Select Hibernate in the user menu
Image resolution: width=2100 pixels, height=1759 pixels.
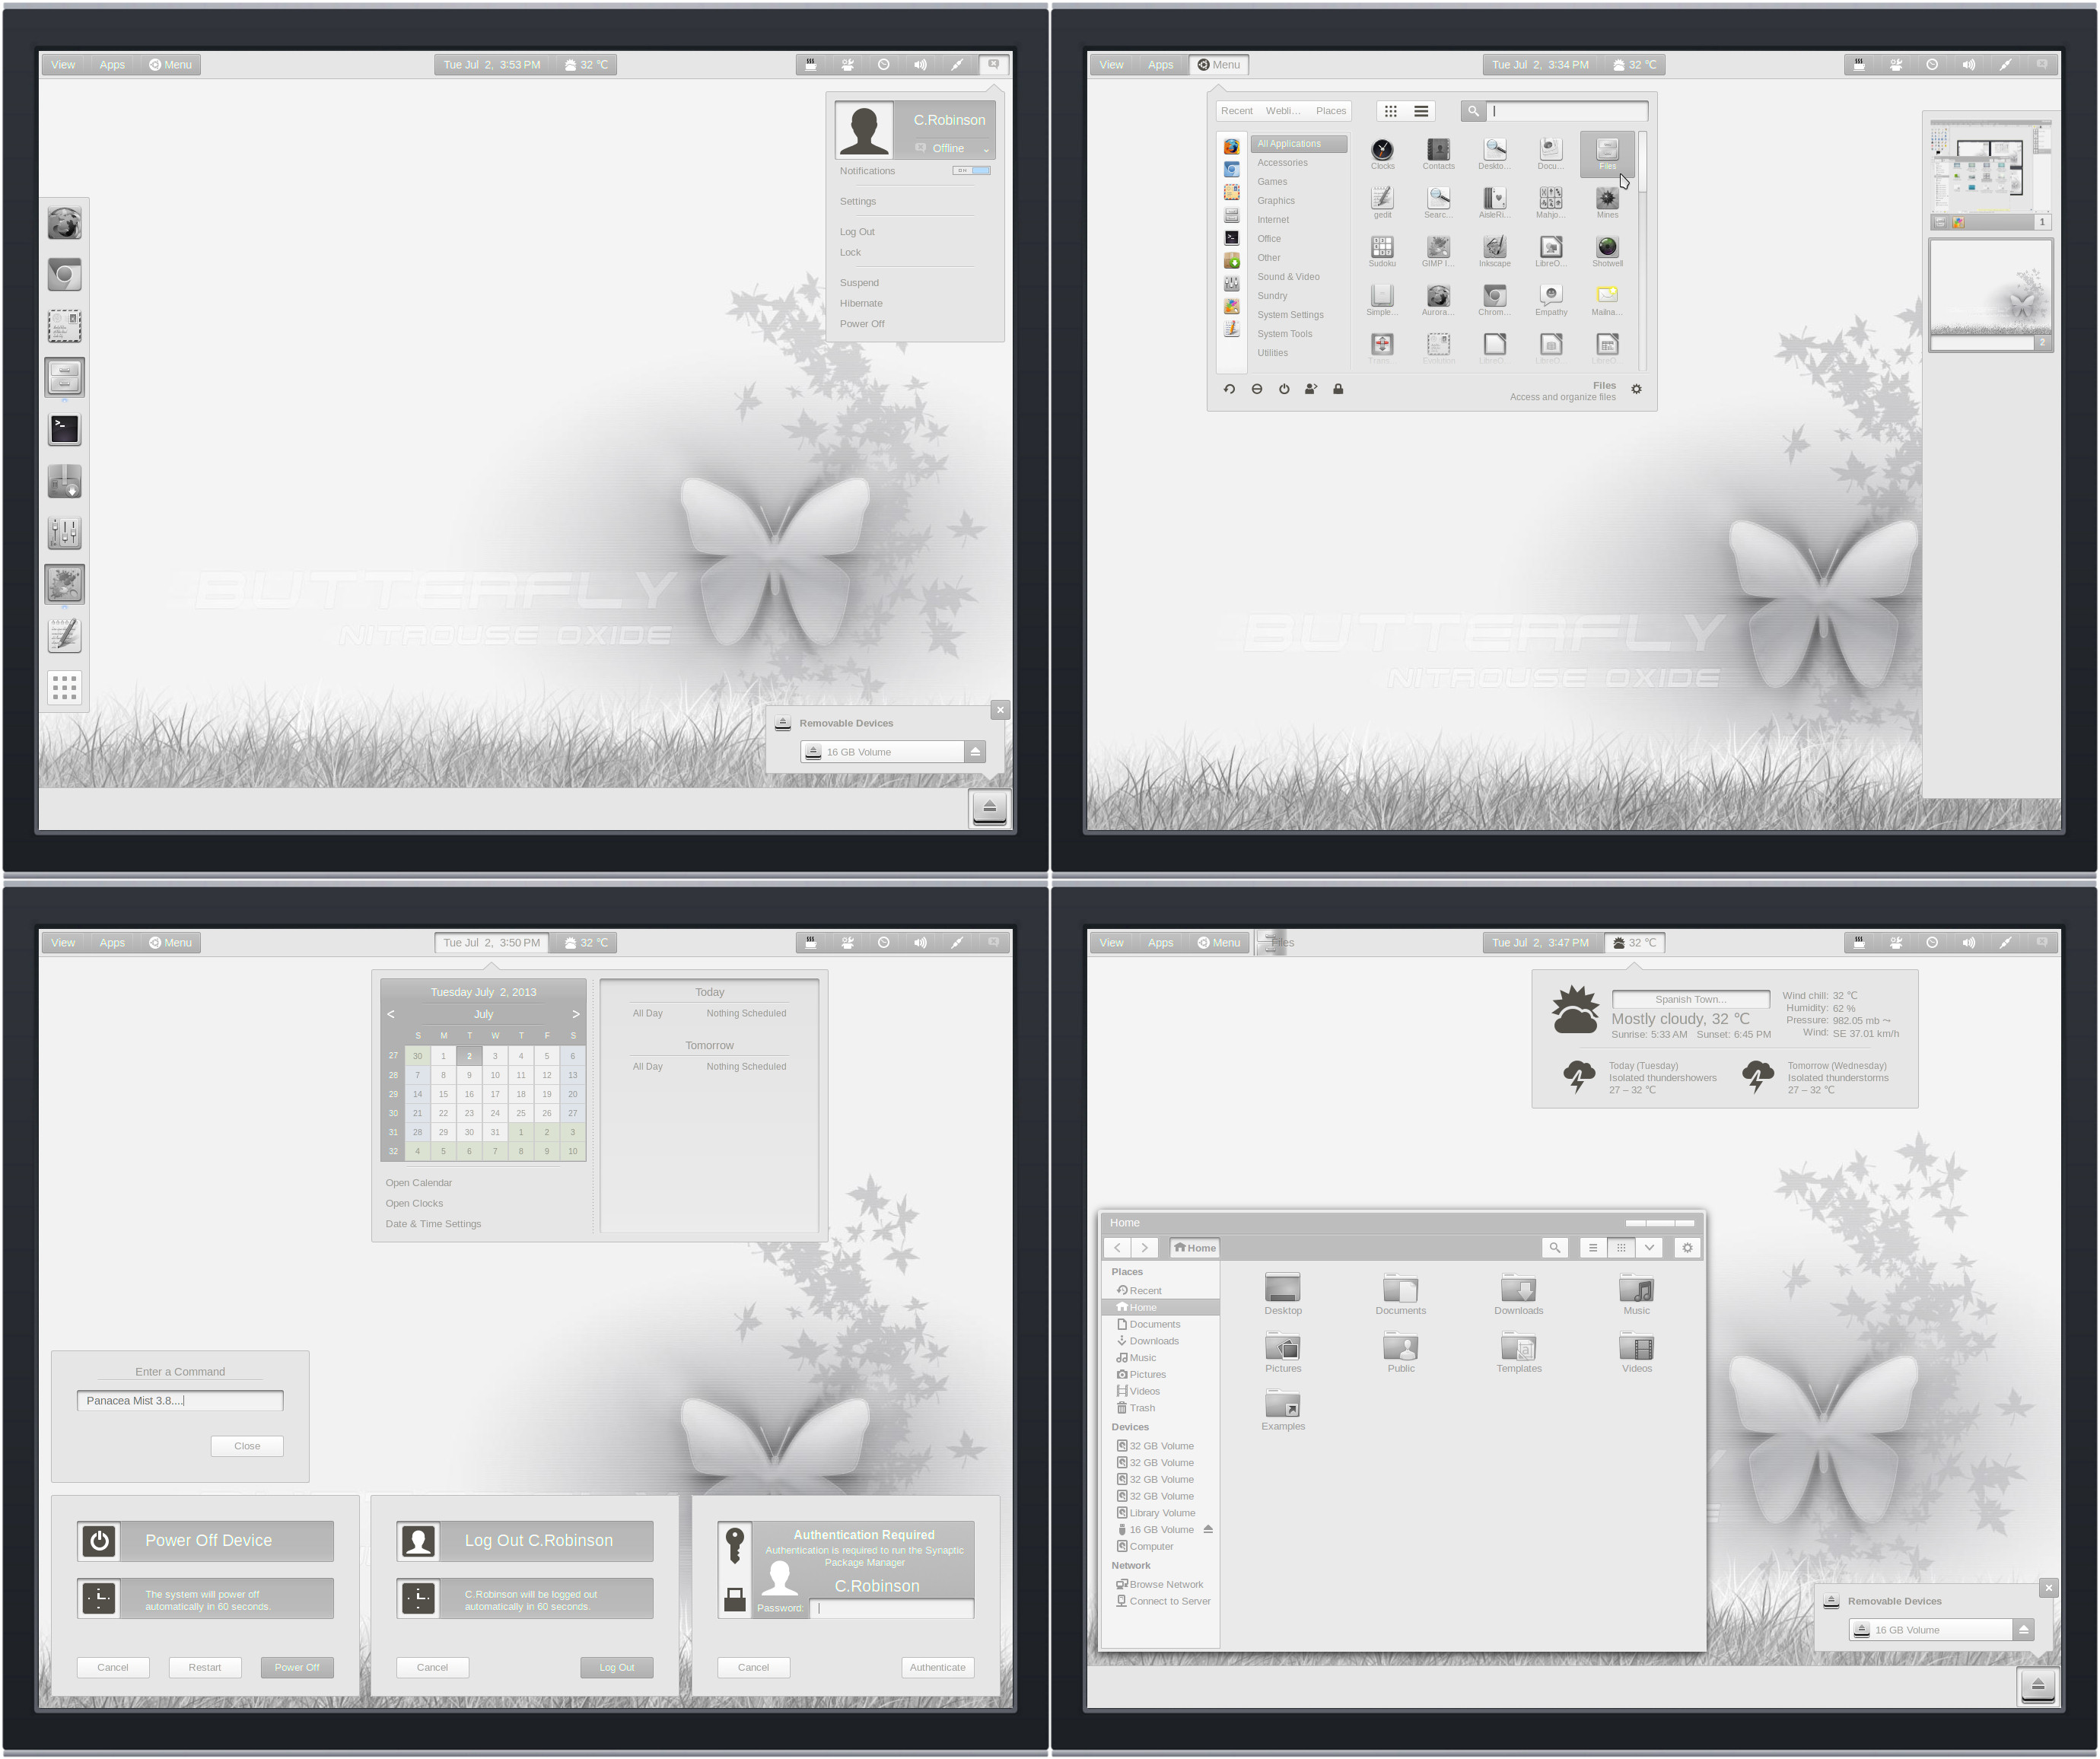coord(861,304)
